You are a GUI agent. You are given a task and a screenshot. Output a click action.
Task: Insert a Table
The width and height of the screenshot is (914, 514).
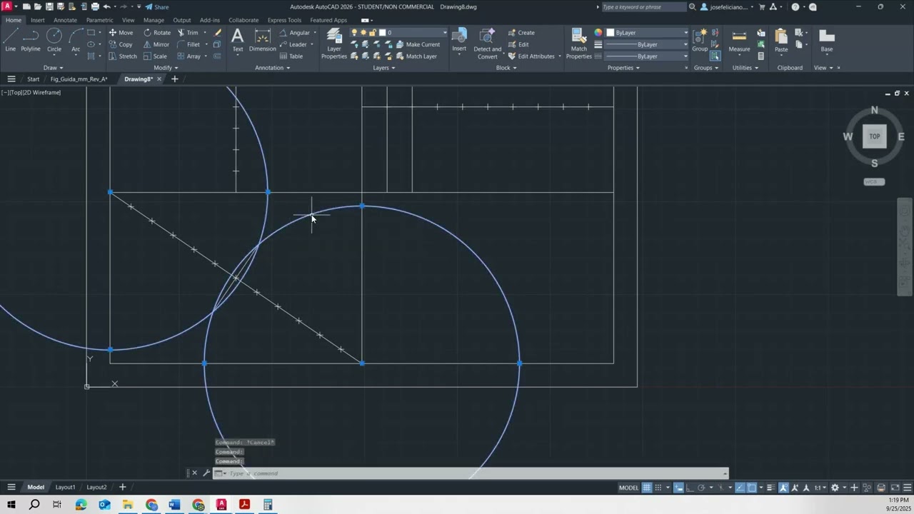pos(291,56)
